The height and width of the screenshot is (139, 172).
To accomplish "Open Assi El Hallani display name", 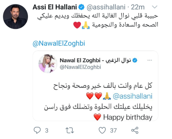I will 55,7.
